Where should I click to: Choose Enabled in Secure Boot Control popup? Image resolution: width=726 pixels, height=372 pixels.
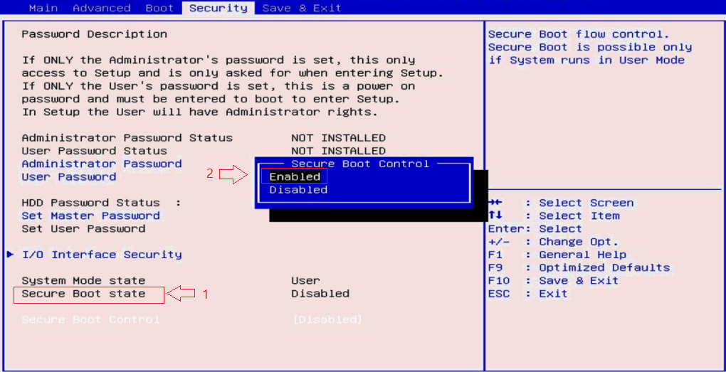295,176
